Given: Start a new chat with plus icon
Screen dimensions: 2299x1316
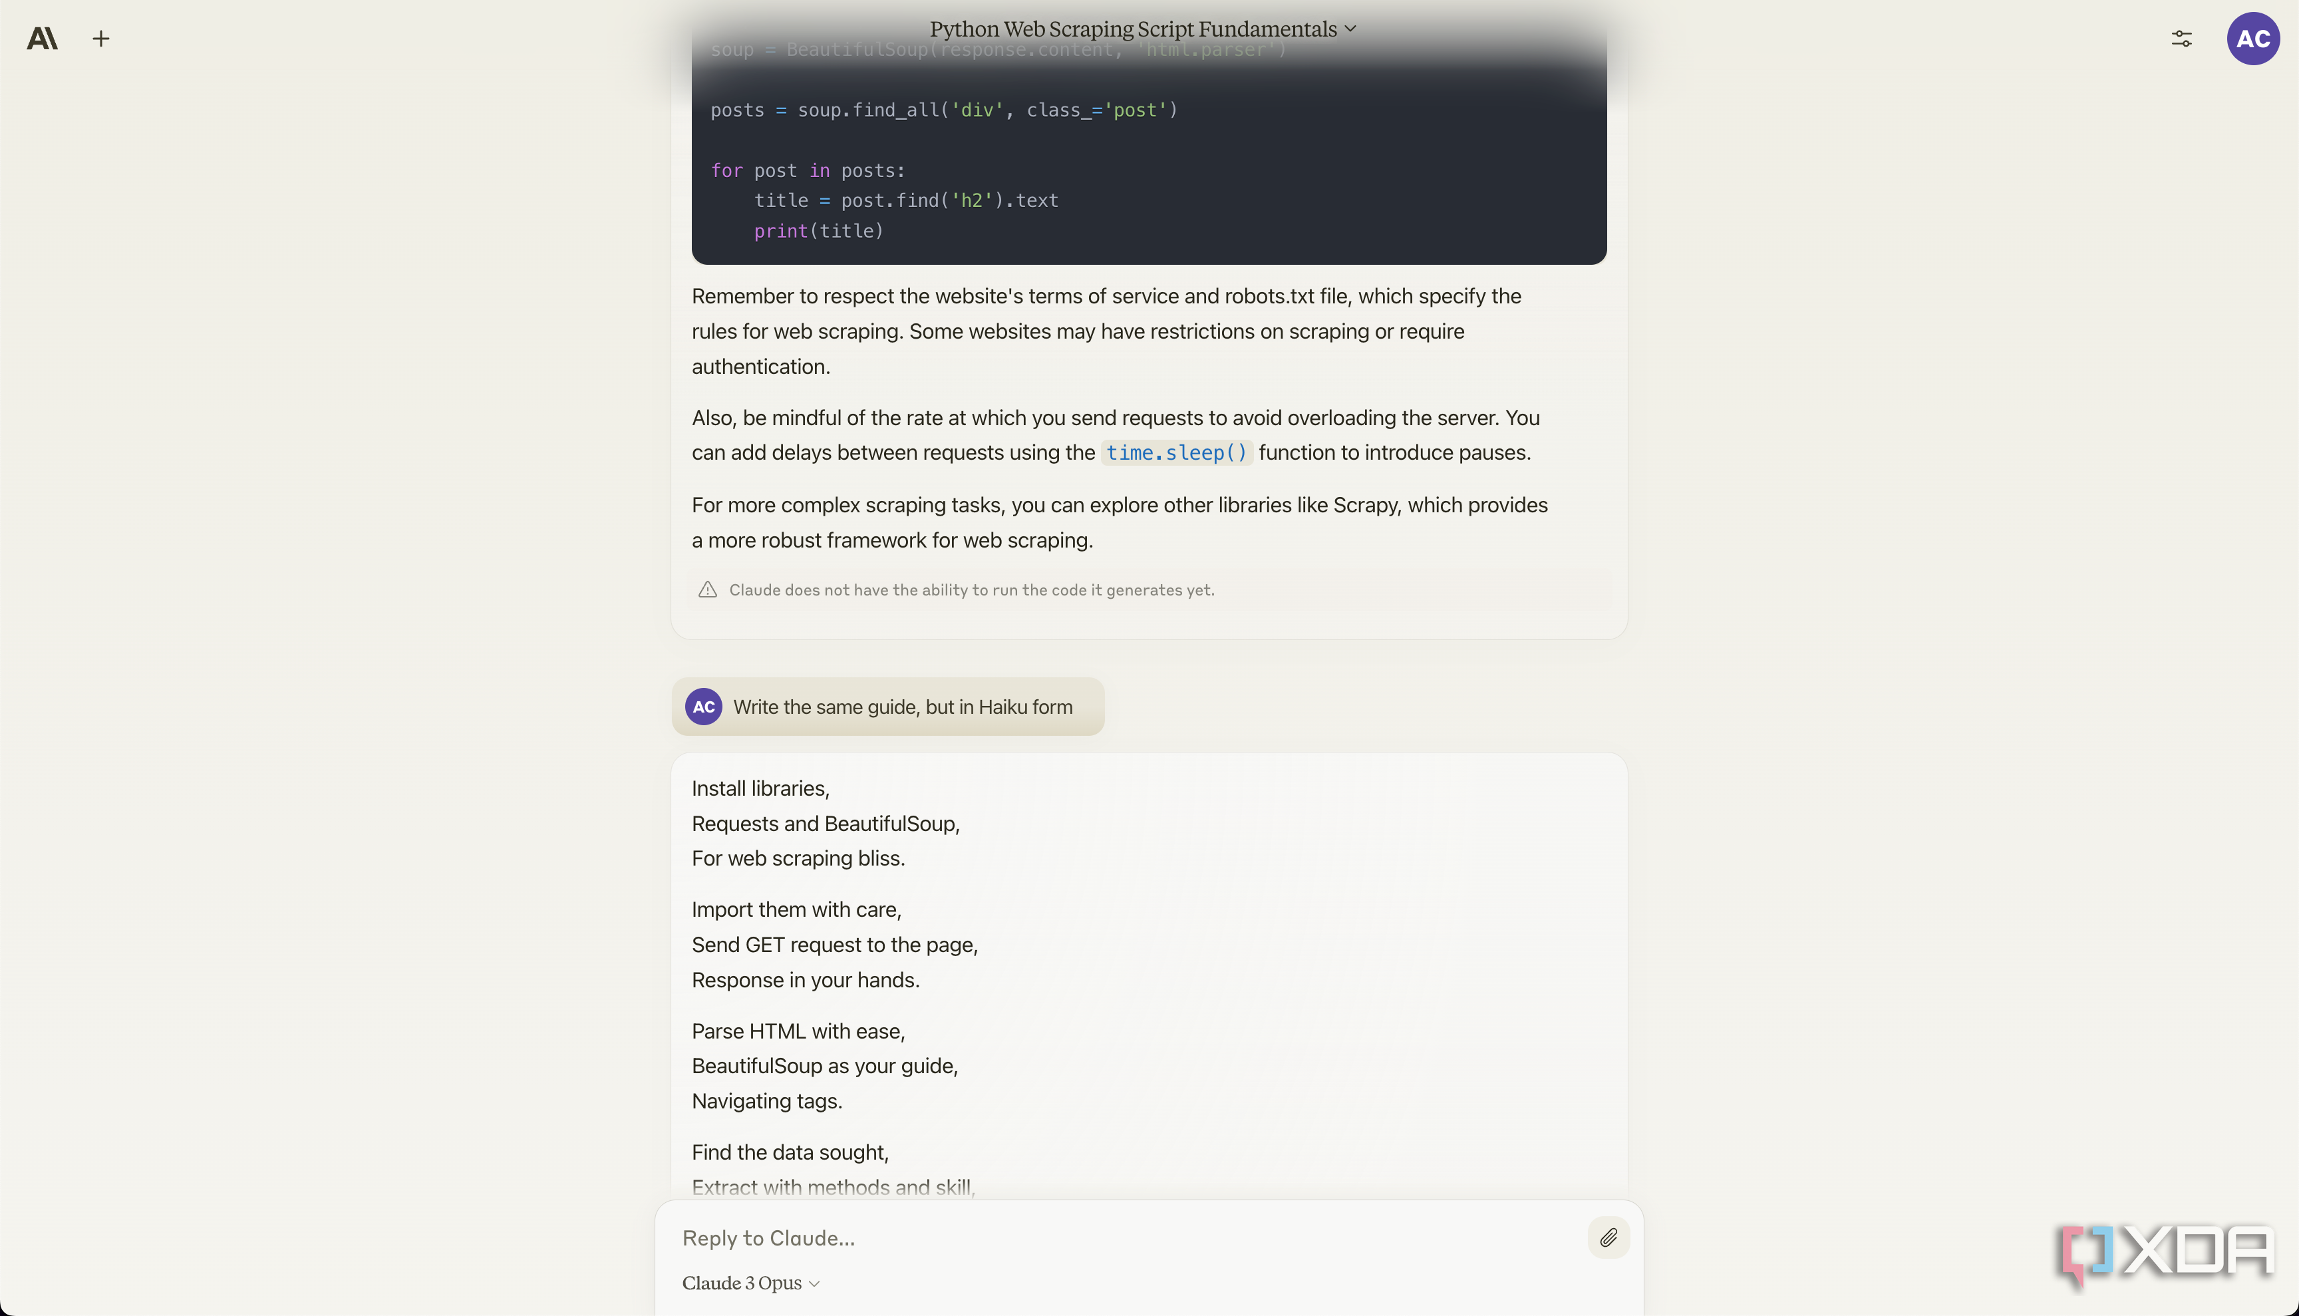Looking at the screenshot, I should click(101, 39).
